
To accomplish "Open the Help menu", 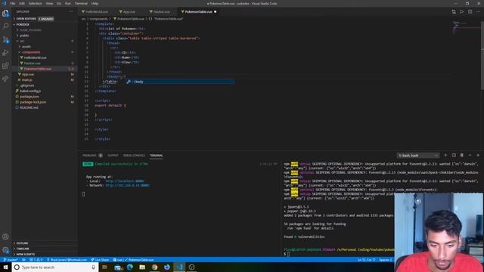I will click(x=95, y=3).
